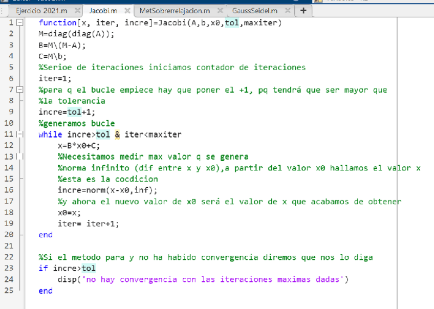Switch to the Ejercicio 2021.m tab
The width and height of the screenshot is (434, 309).
point(41,10)
